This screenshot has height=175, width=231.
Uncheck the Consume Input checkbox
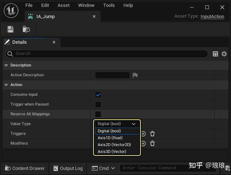pyautogui.click(x=98, y=95)
